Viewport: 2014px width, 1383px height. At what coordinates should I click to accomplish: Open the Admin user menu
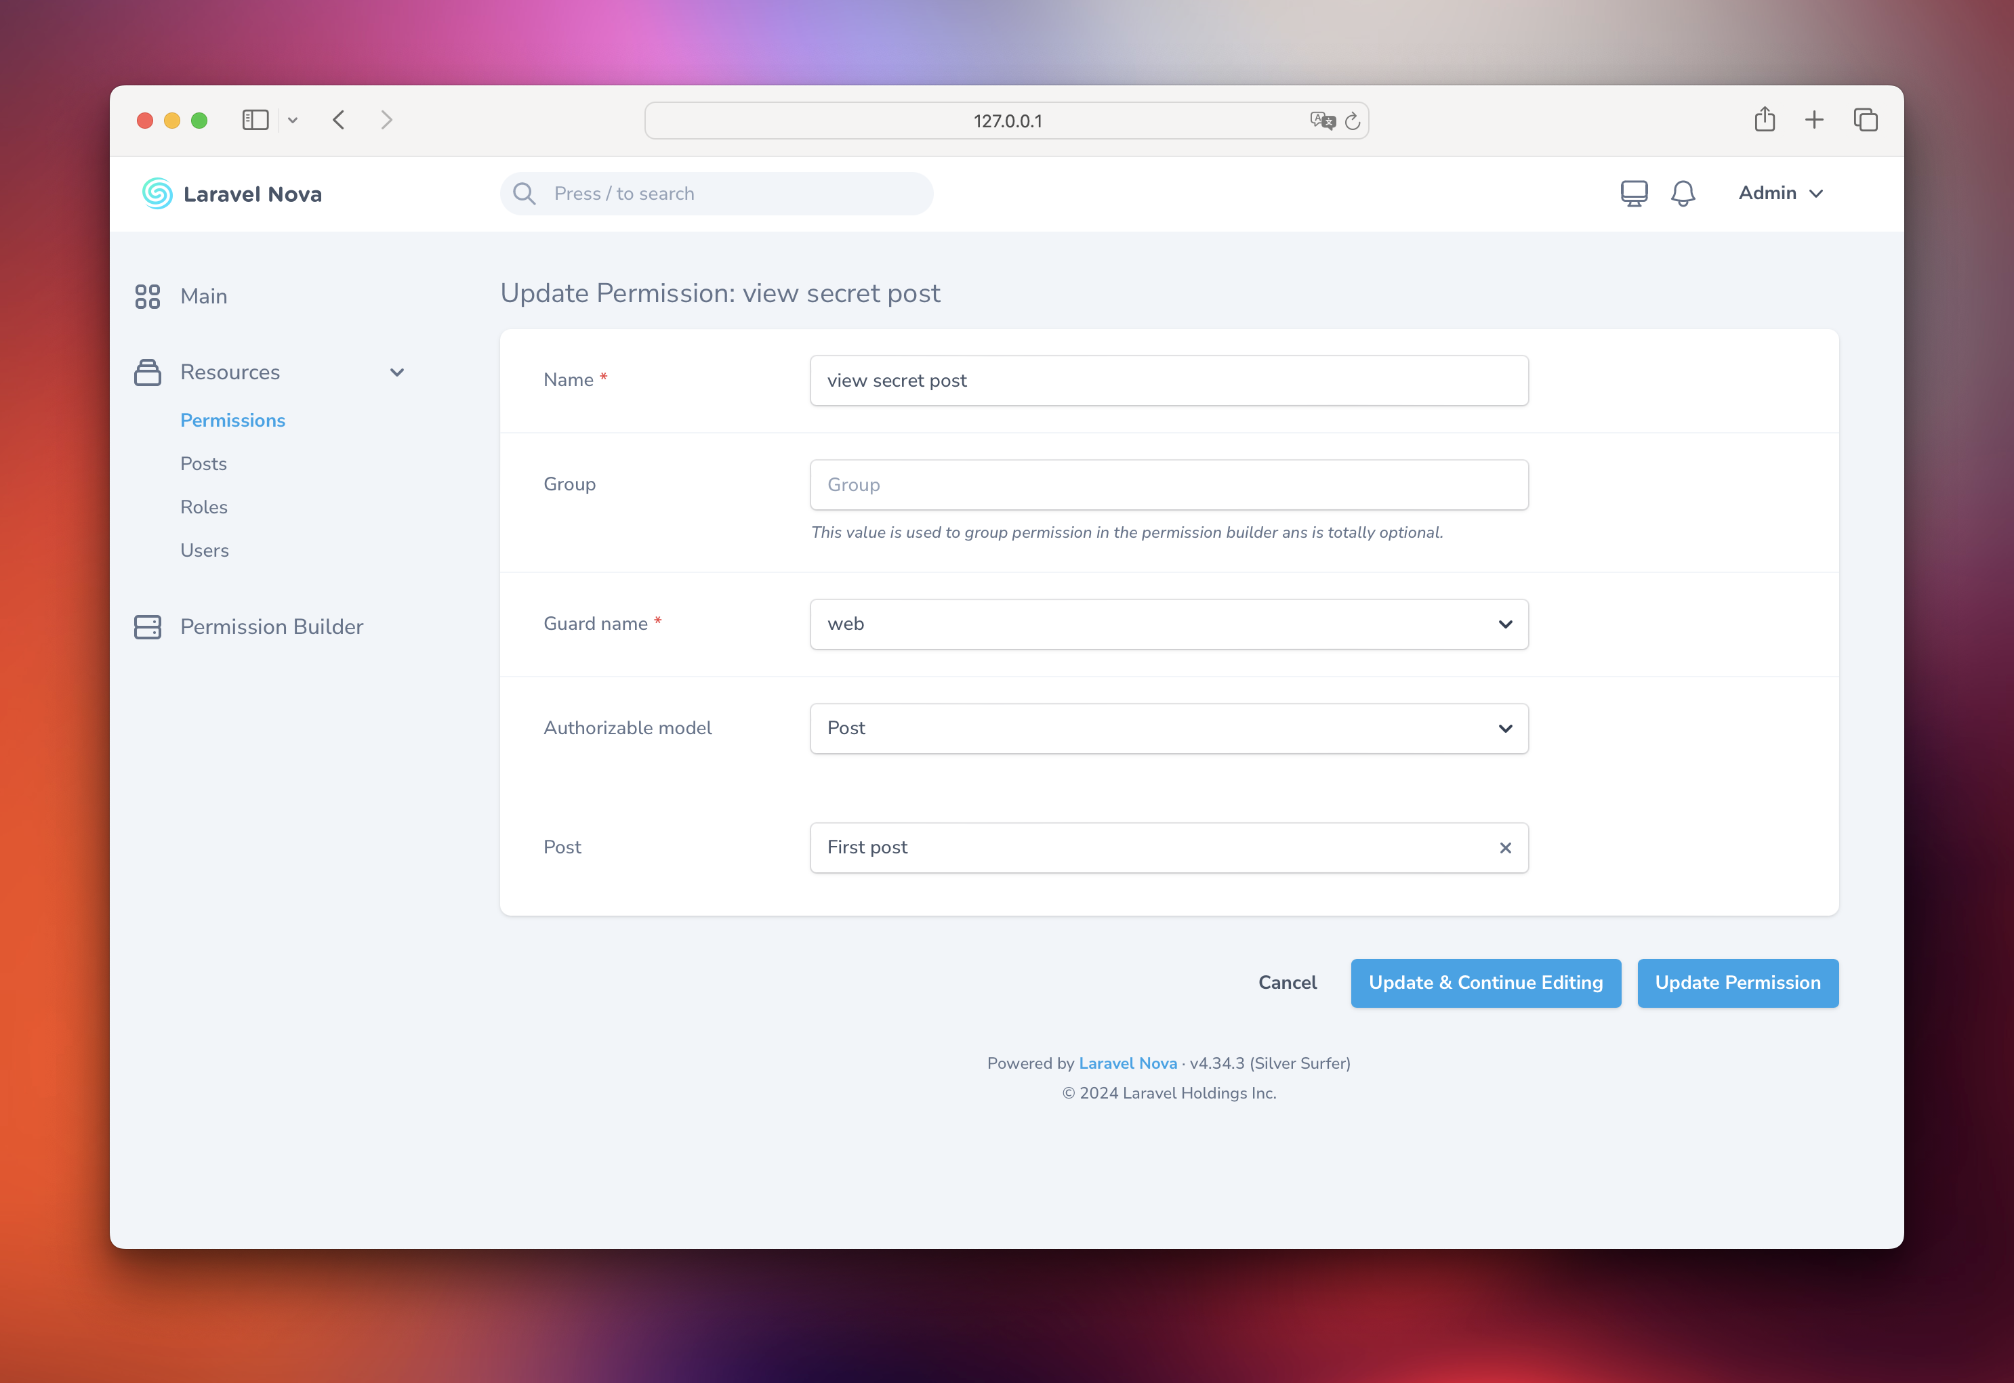(1780, 193)
